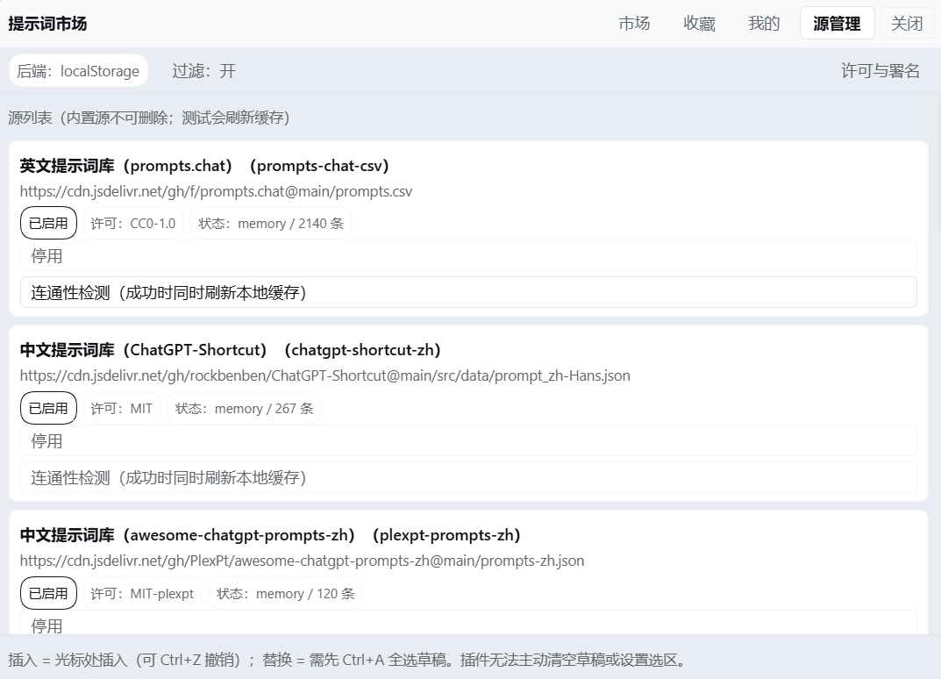Toggle 已启用 for awesome-chatgpt-prompts-zh source

click(48, 593)
